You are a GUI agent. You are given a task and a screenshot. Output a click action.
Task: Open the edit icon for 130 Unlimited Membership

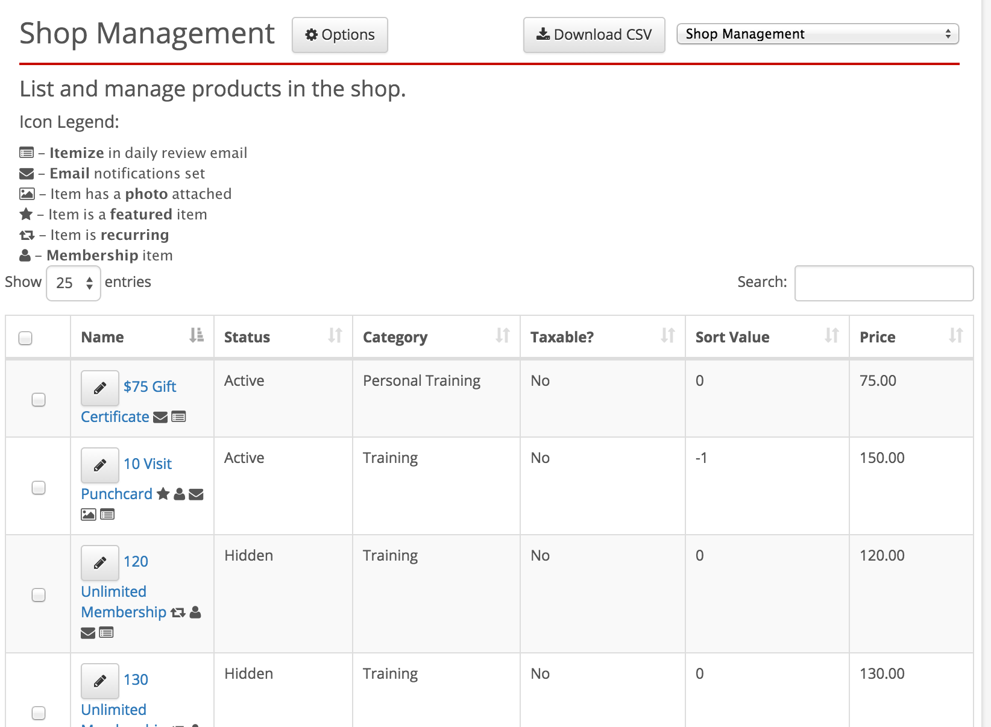point(99,681)
